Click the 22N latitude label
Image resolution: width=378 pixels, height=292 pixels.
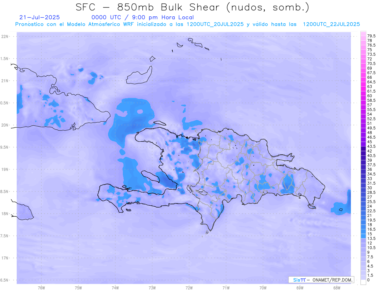5,37
